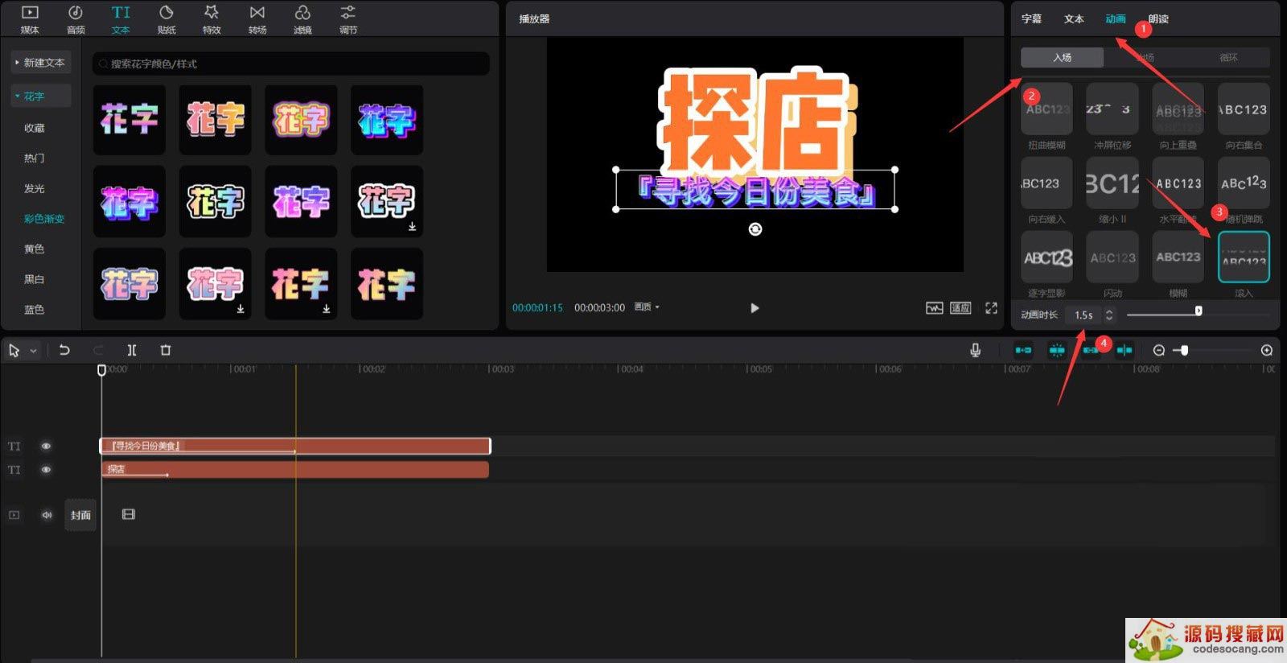This screenshot has height=663, width=1287.
Task: Open the selection tool mode dropdown arrow
Action: pos(34,351)
